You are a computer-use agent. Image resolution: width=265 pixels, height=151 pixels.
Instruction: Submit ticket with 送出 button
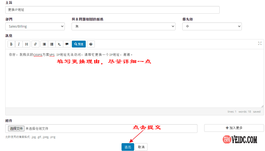128,147
